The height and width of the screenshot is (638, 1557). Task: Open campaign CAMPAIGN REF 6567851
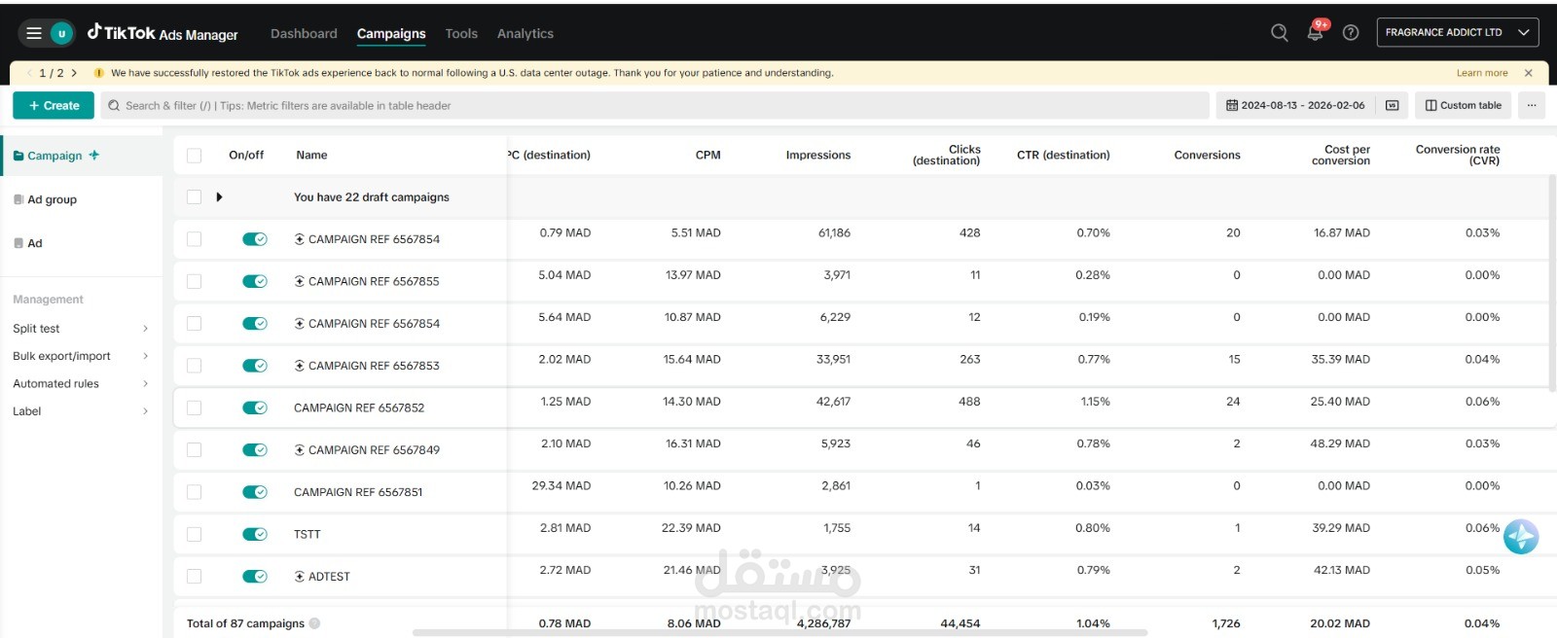[x=358, y=492]
